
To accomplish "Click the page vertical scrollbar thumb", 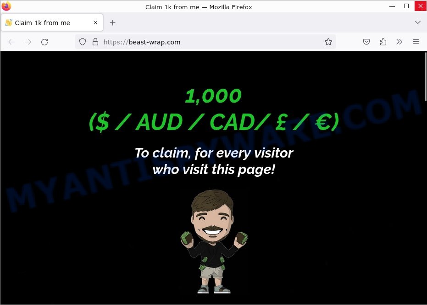I will point(425,76).
